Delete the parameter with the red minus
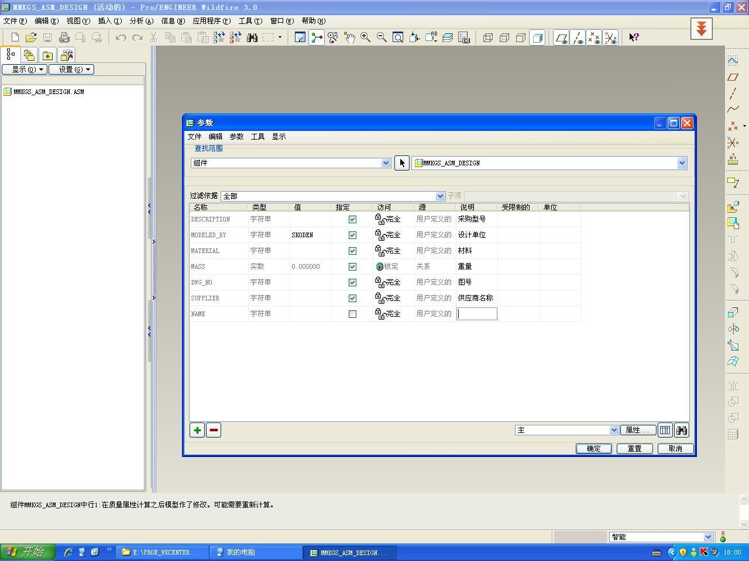 (x=214, y=430)
